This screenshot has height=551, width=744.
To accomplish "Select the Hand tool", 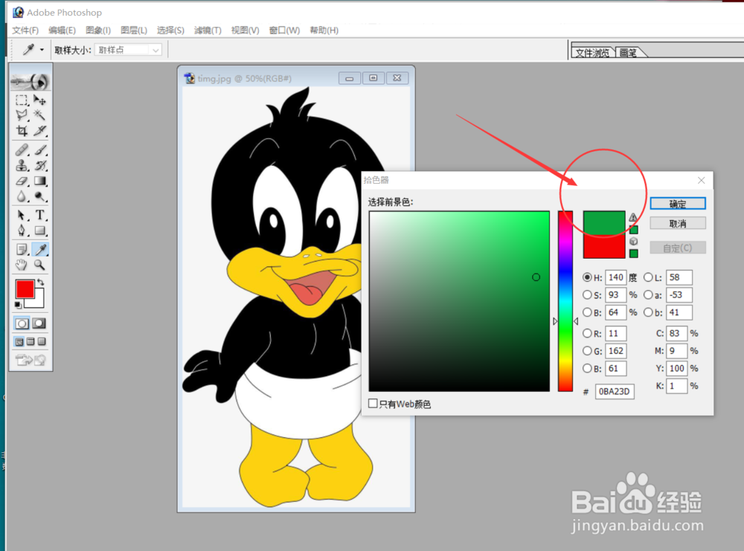I will point(22,265).
